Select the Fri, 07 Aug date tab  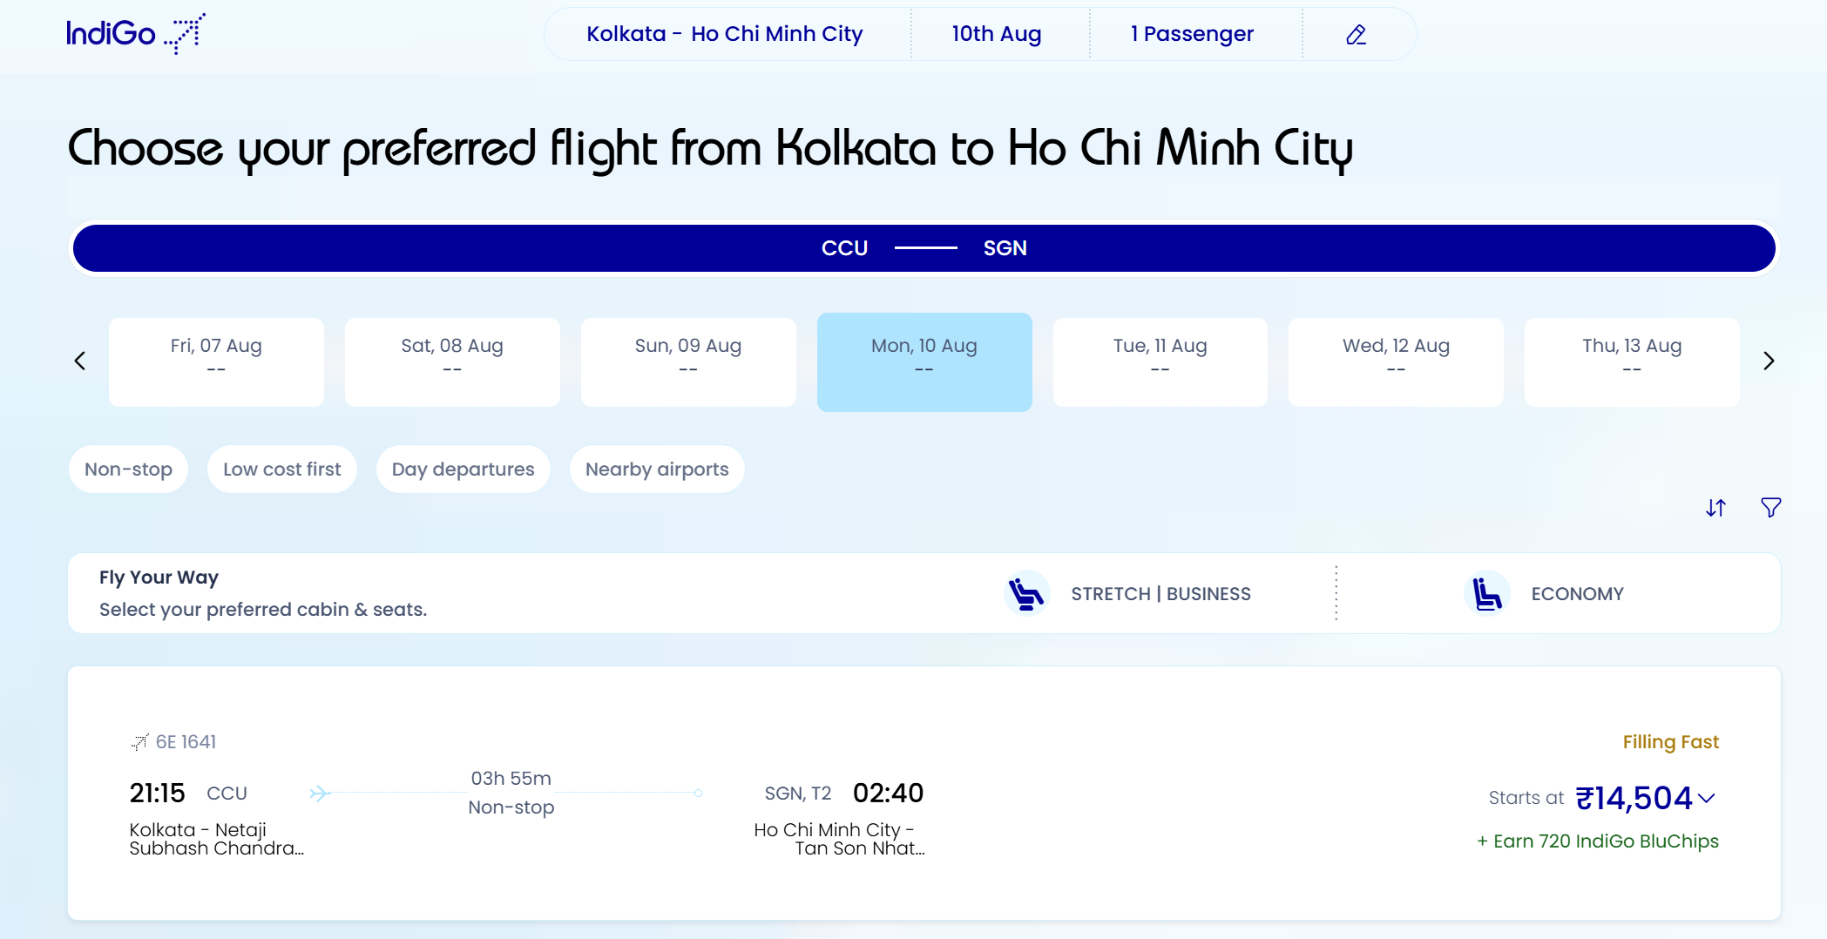pyautogui.click(x=216, y=361)
